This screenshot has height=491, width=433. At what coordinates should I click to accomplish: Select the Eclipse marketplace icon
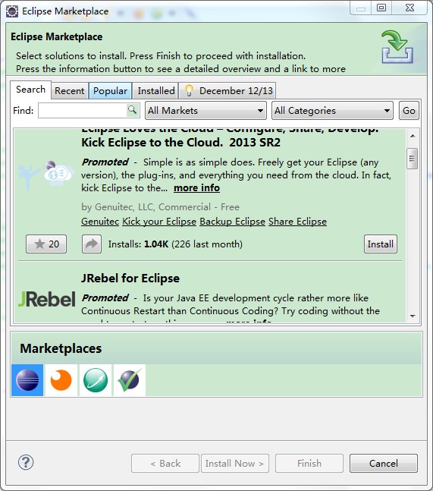(27, 380)
